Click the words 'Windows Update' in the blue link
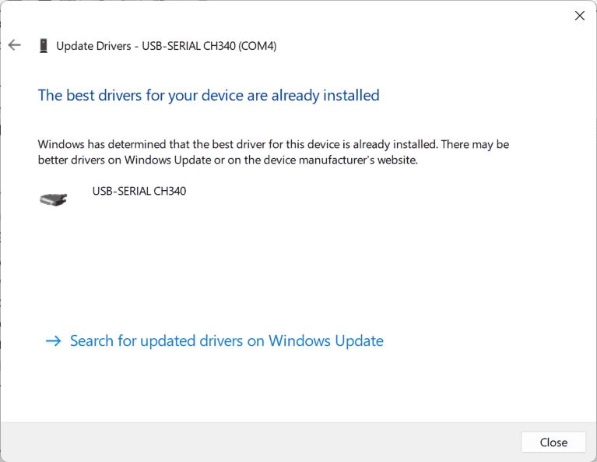 point(326,341)
